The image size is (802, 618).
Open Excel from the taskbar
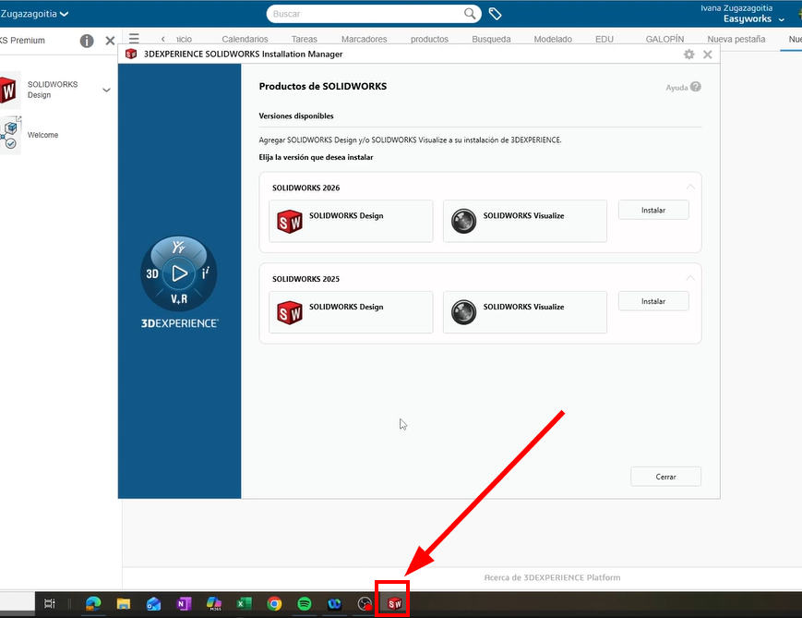click(x=244, y=604)
